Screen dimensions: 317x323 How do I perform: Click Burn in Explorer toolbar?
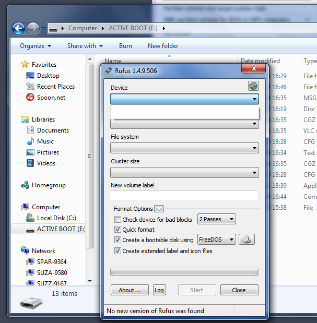[125, 46]
